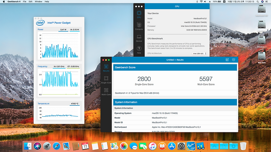Screen dimensions: 271x152
Task: Open the Window menu
Action: [x=38, y=2]
